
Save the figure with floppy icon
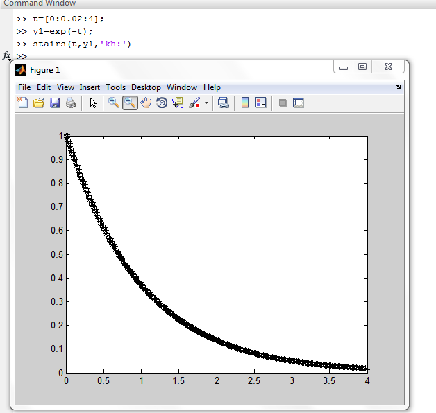tap(55, 103)
